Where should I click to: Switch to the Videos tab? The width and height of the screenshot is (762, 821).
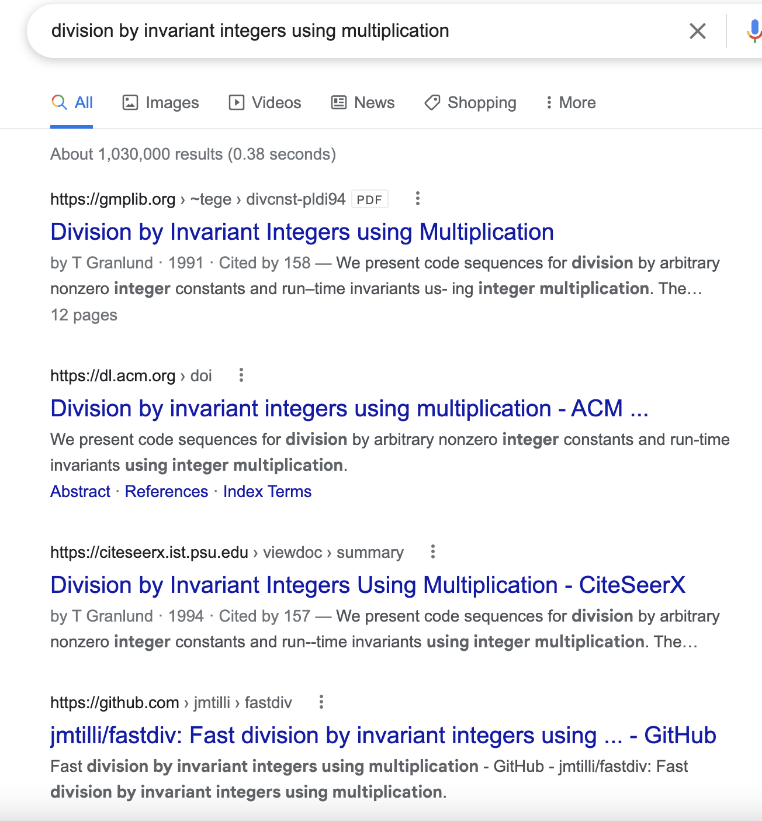pyautogui.click(x=265, y=103)
